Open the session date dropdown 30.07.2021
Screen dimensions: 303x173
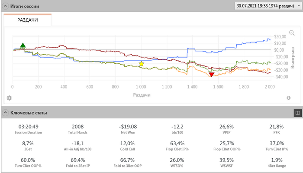click(268, 6)
